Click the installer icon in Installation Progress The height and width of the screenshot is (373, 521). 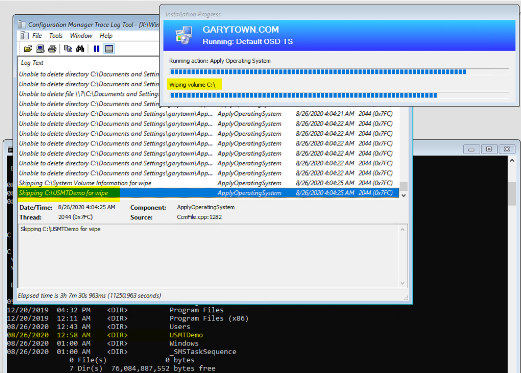pyautogui.click(x=184, y=35)
